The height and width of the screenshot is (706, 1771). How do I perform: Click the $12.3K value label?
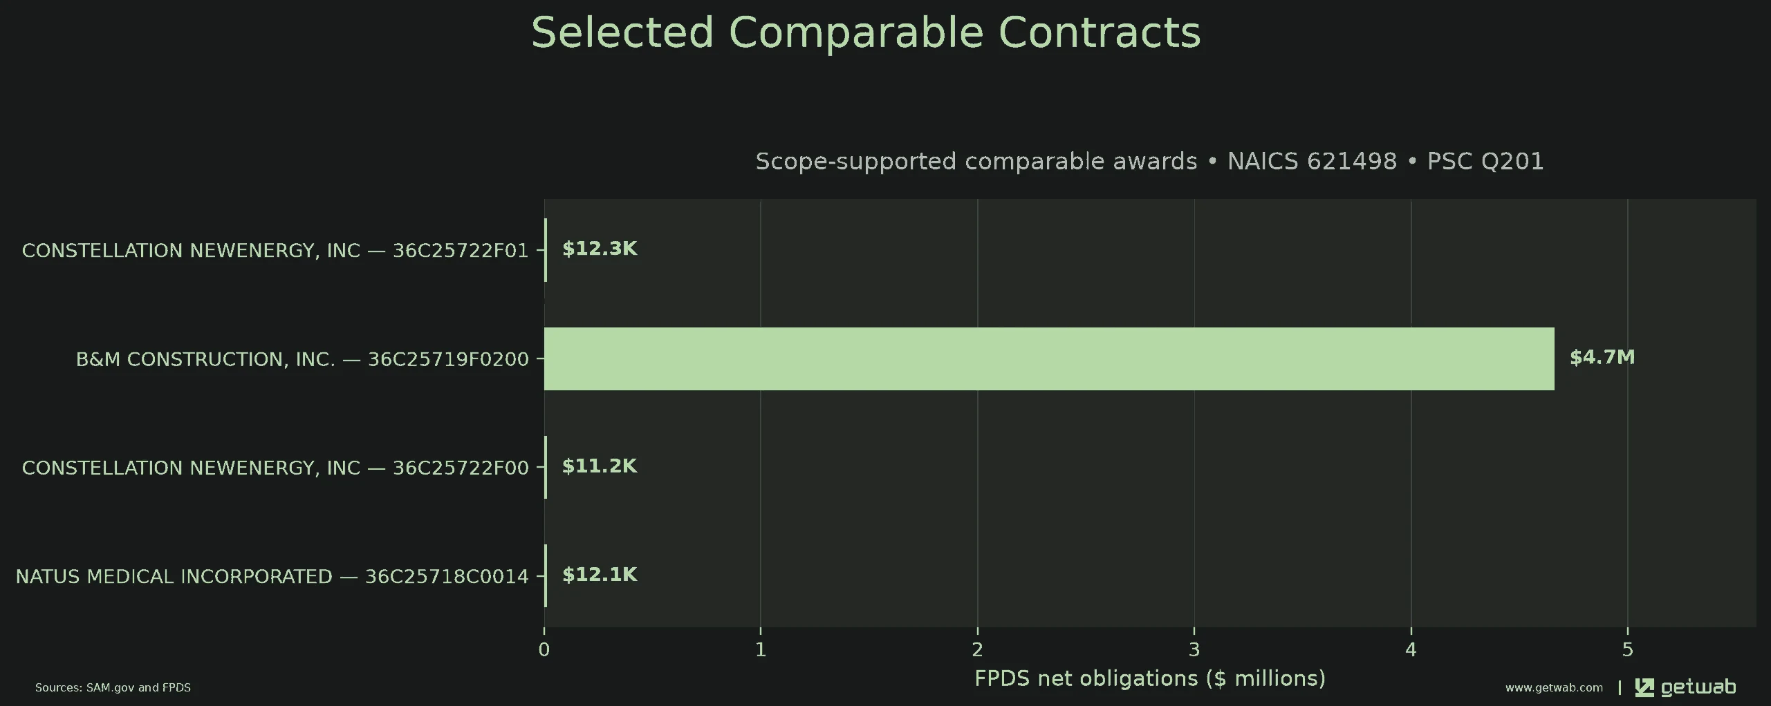coord(600,249)
